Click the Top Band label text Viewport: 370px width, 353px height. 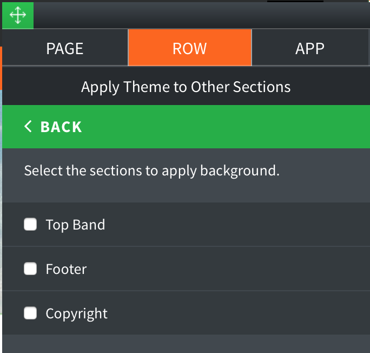75,225
